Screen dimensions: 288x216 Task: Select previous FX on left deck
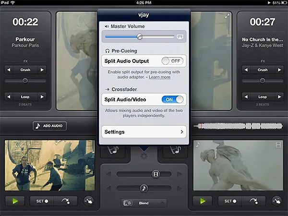tap(9, 70)
